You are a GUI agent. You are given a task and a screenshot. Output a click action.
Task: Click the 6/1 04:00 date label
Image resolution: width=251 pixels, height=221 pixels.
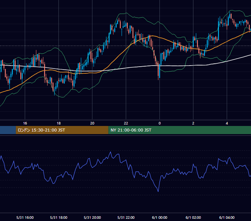coord(227,217)
